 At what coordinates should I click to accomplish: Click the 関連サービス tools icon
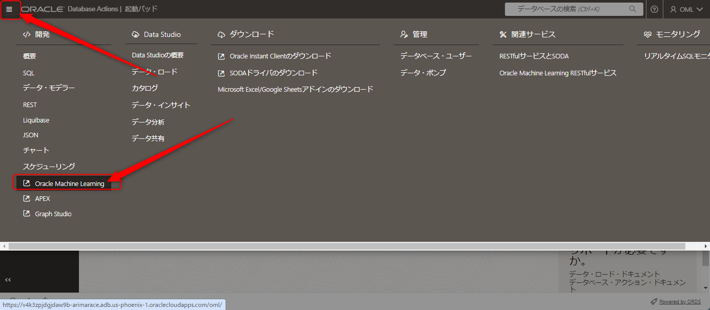click(x=503, y=34)
